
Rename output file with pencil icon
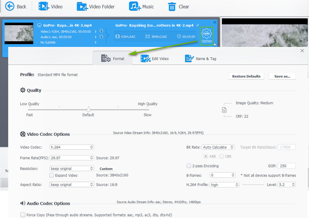coord(197,25)
